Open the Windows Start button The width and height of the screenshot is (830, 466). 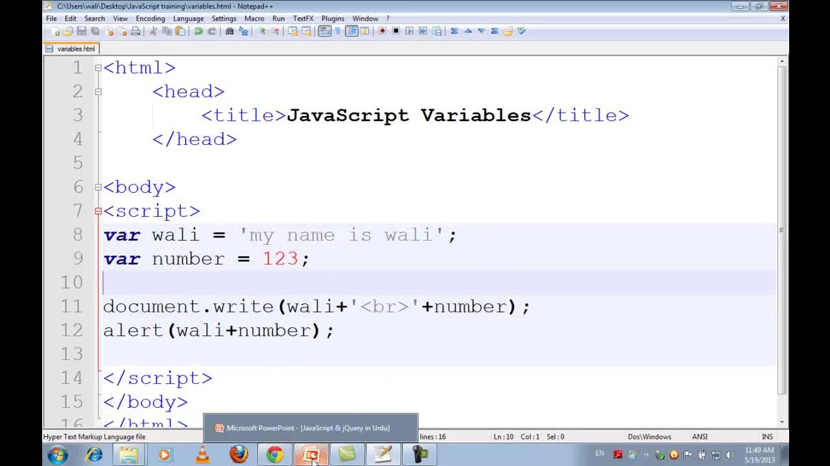point(57,454)
